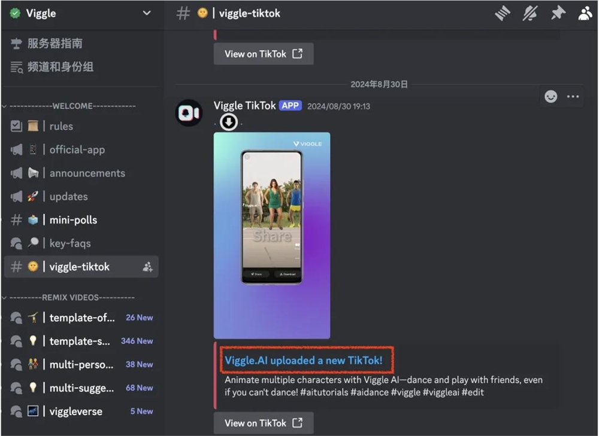This screenshot has height=436, width=599.
Task: Click the APP badge next to Viggle TikTok
Action: (x=291, y=106)
